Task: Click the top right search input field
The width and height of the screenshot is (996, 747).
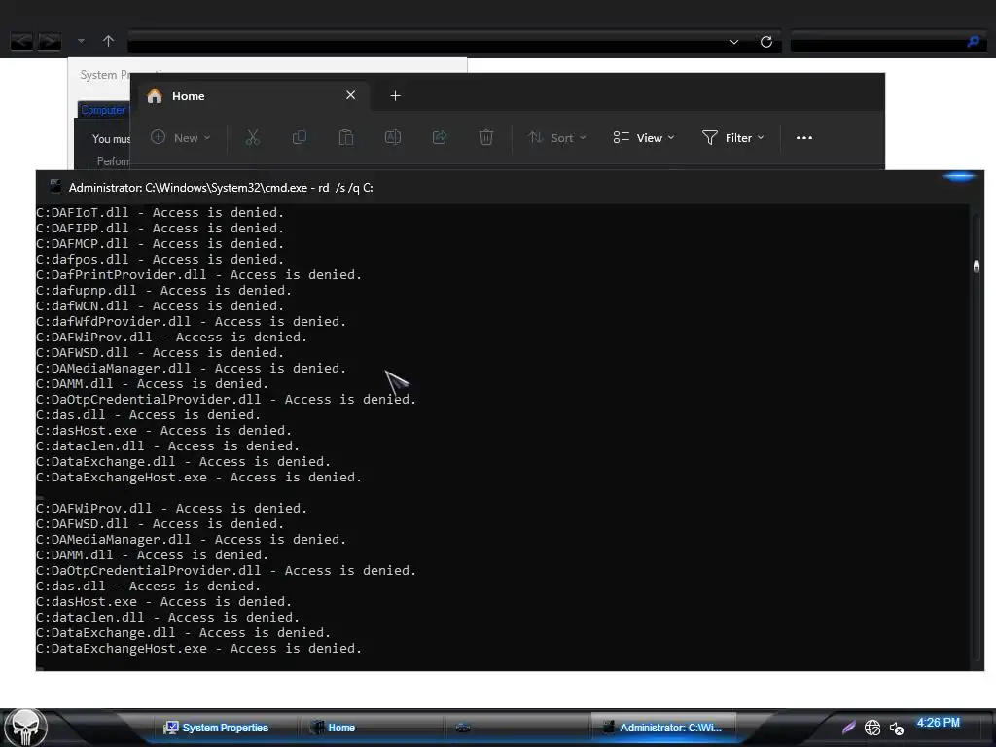Action: (x=878, y=43)
